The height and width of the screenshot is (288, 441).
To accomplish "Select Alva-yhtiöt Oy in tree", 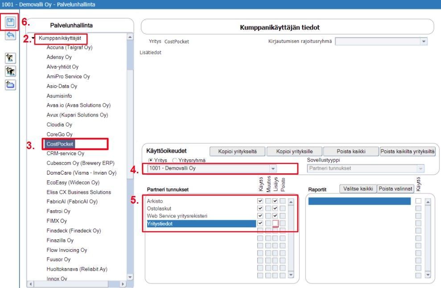I will [62, 67].
